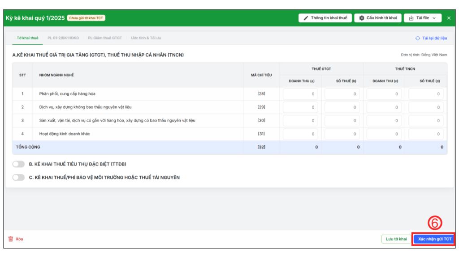This screenshot has height=258, width=459.
Task: Open the PL Giảm thuế GTGT tab
Action: pyautogui.click(x=105, y=38)
